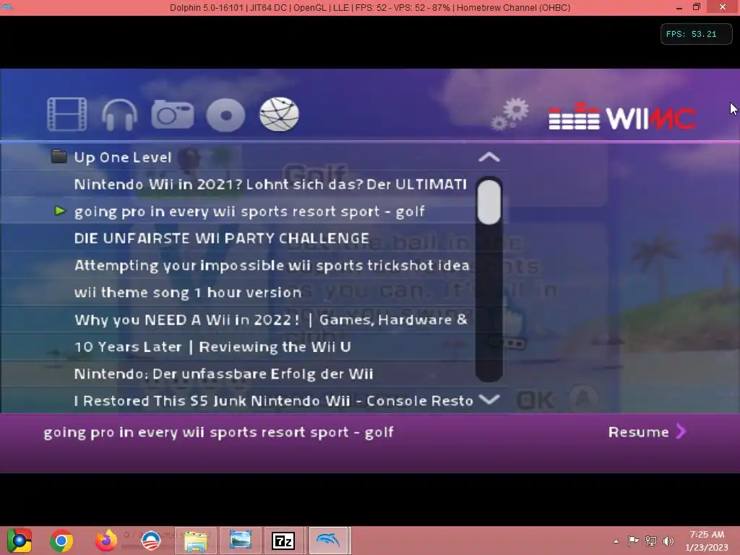Click the dark scrollbar track below thumb

(489, 302)
